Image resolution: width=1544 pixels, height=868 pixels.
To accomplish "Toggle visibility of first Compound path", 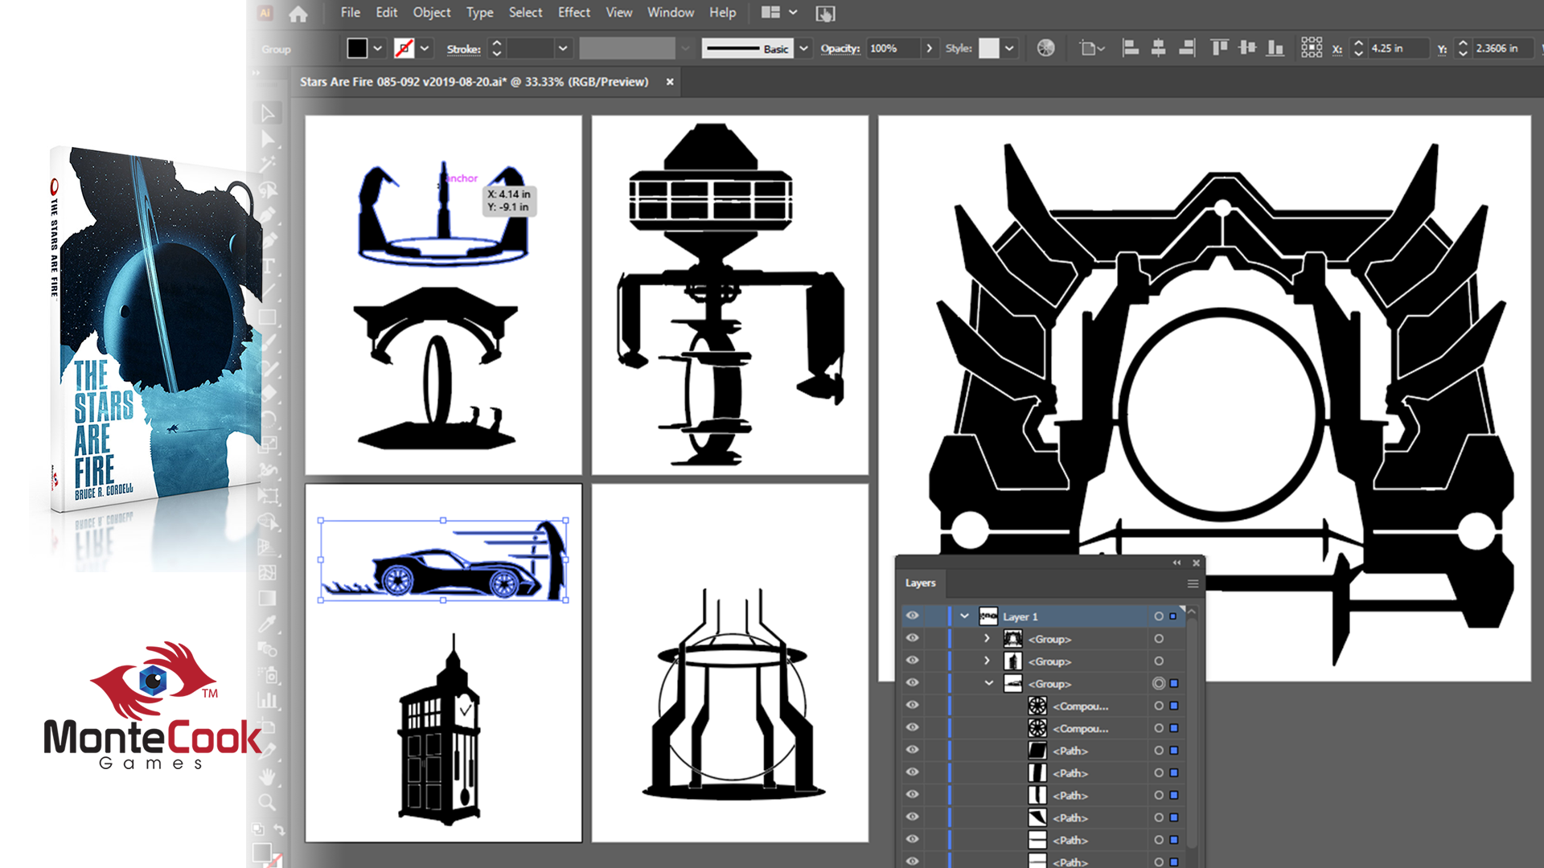I will coord(912,706).
